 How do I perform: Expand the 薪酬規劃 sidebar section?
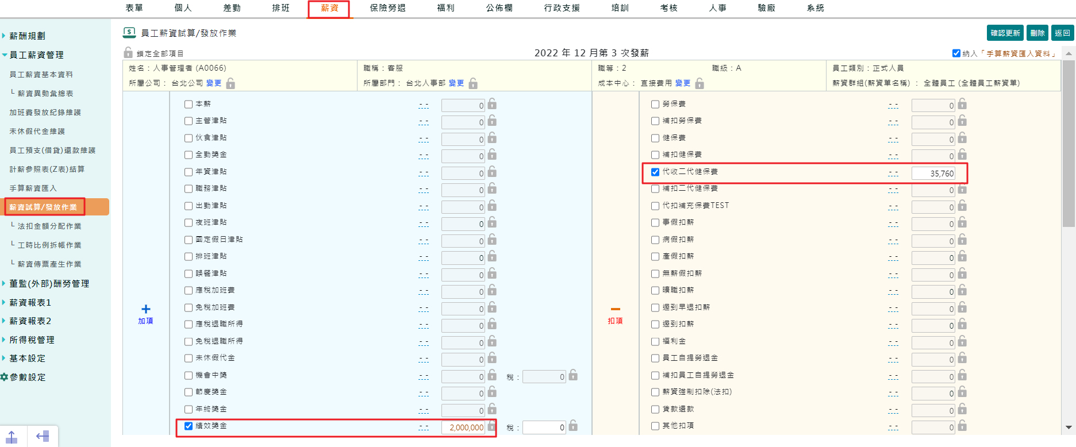[x=27, y=36]
